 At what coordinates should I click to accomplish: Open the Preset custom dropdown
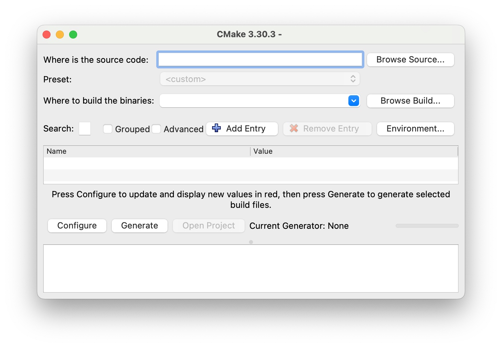tap(260, 79)
